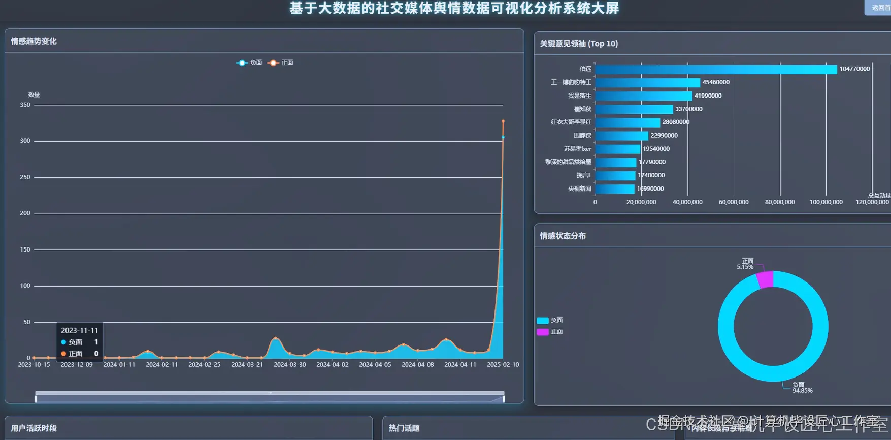Click the 挽言L bar
This screenshot has width=891, height=440.
tap(615, 175)
